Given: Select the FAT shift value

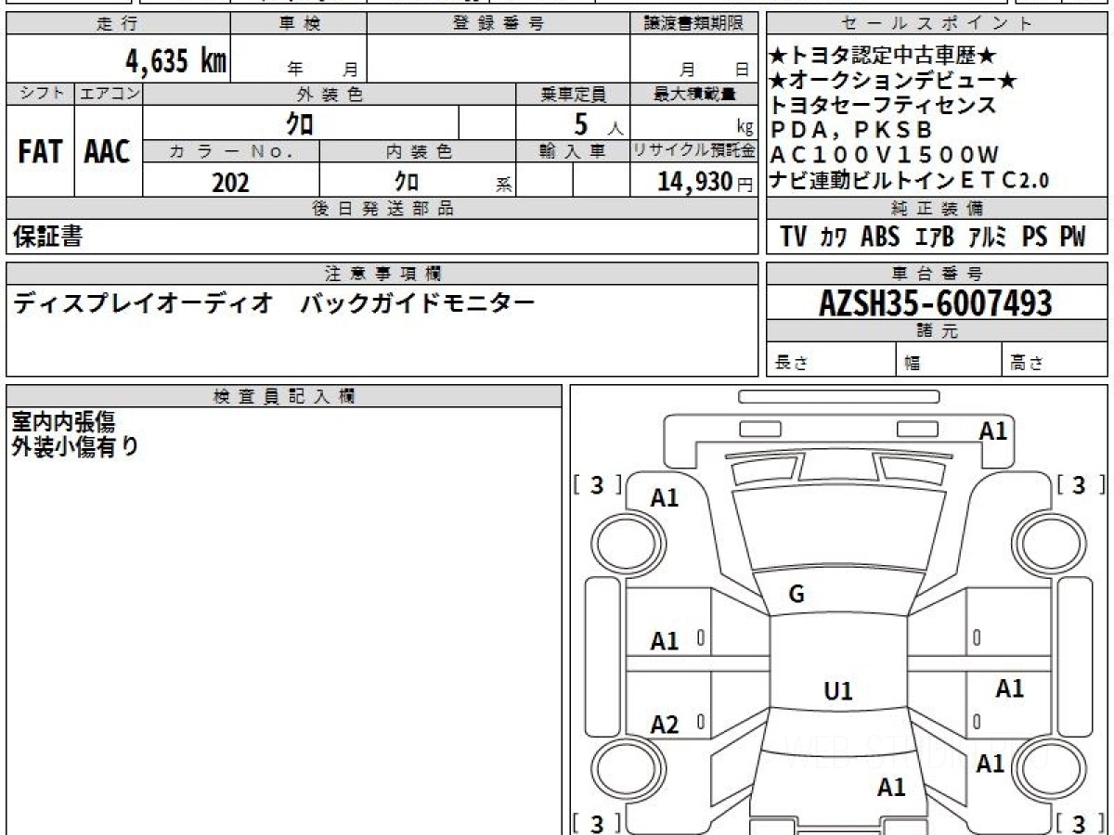Looking at the screenshot, I should (x=40, y=152).
